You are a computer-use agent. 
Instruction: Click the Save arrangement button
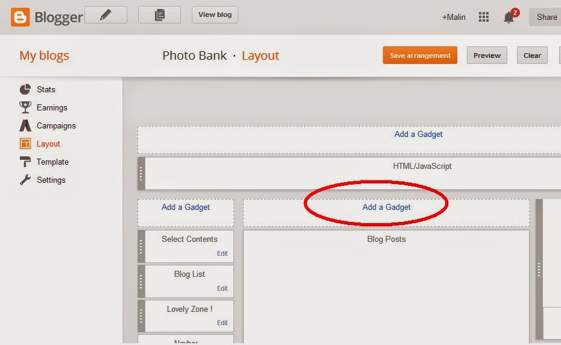420,55
